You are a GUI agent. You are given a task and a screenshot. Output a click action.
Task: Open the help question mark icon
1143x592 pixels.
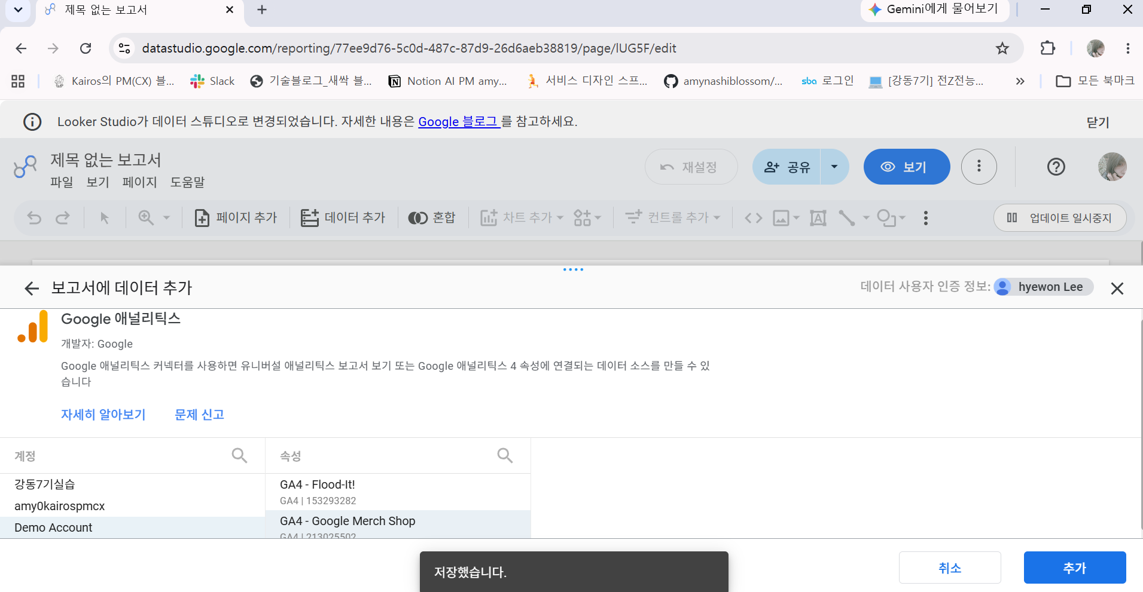coord(1056,167)
